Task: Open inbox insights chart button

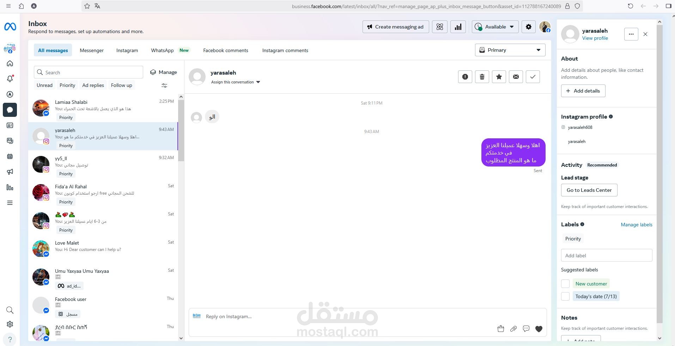Action: pos(458,27)
